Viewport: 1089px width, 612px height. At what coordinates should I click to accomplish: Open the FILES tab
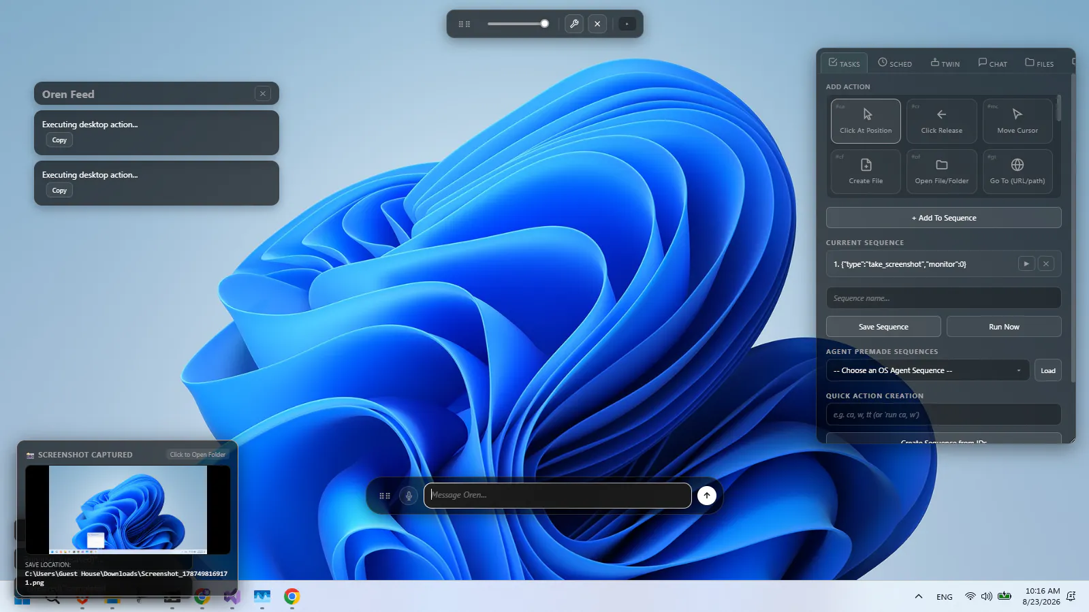pyautogui.click(x=1039, y=63)
